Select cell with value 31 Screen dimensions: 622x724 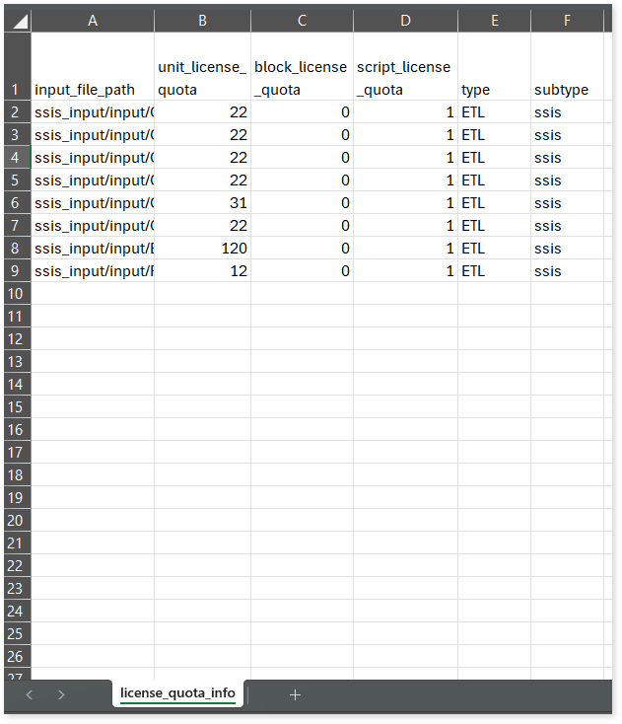click(202, 203)
